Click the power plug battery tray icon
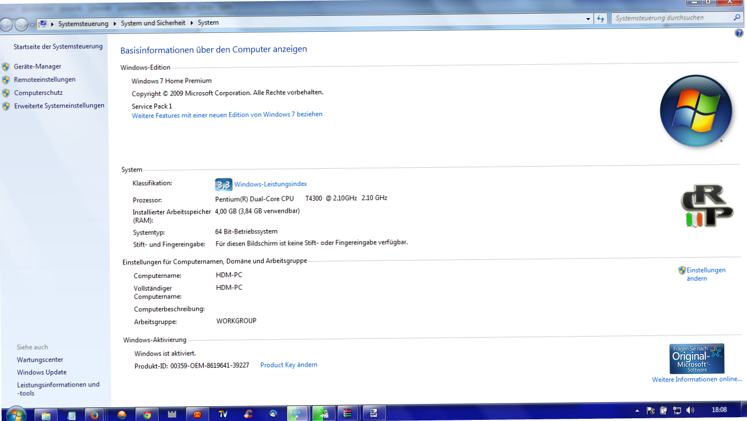 [664, 410]
